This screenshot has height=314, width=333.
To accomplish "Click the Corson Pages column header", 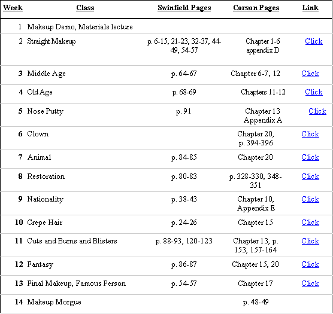I will [256, 8].
